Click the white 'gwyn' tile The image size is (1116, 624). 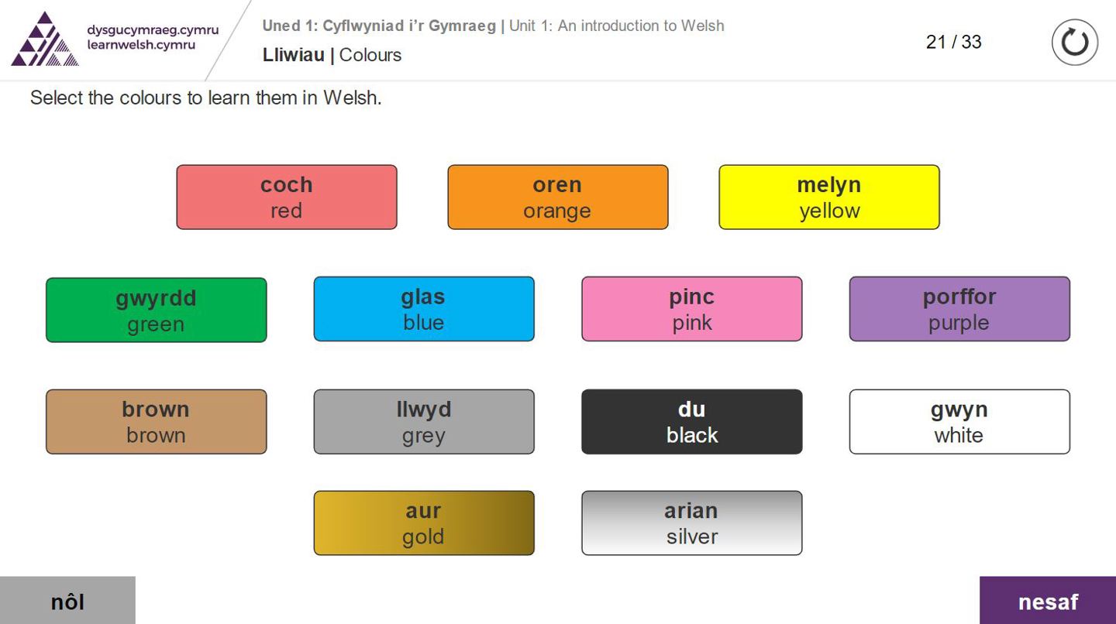point(959,422)
